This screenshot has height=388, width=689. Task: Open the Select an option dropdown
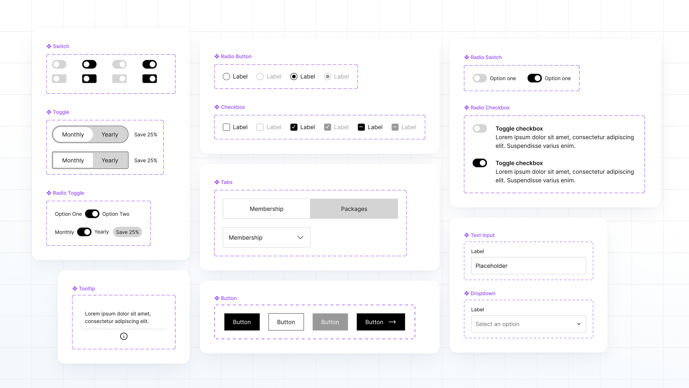(x=529, y=324)
